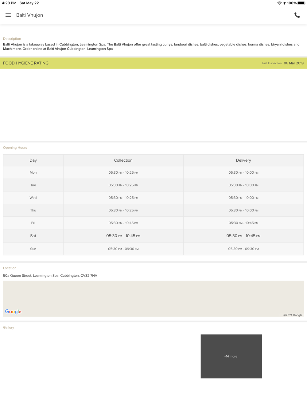Tap Wednesday delivery hours cell
The width and height of the screenshot is (307, 410).
pyautogui.click(x=243, y=198)
